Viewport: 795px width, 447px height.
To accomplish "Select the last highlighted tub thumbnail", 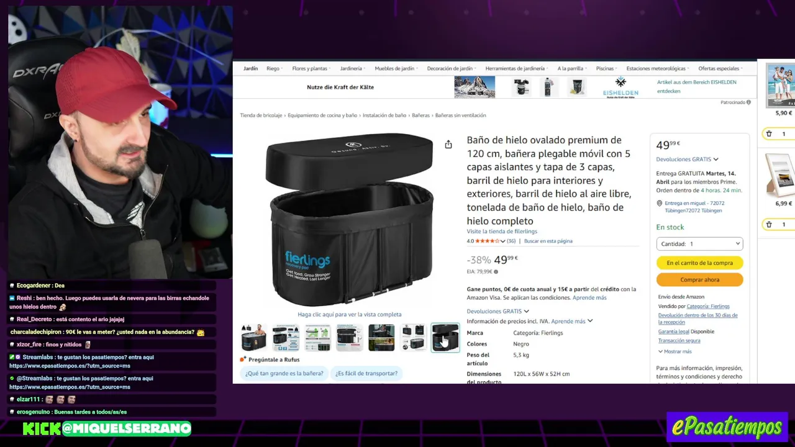I will pyautogui.click(x=445, y=338).
